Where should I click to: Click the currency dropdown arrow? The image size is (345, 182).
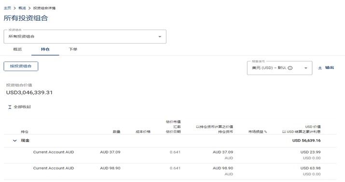point(305,68)
